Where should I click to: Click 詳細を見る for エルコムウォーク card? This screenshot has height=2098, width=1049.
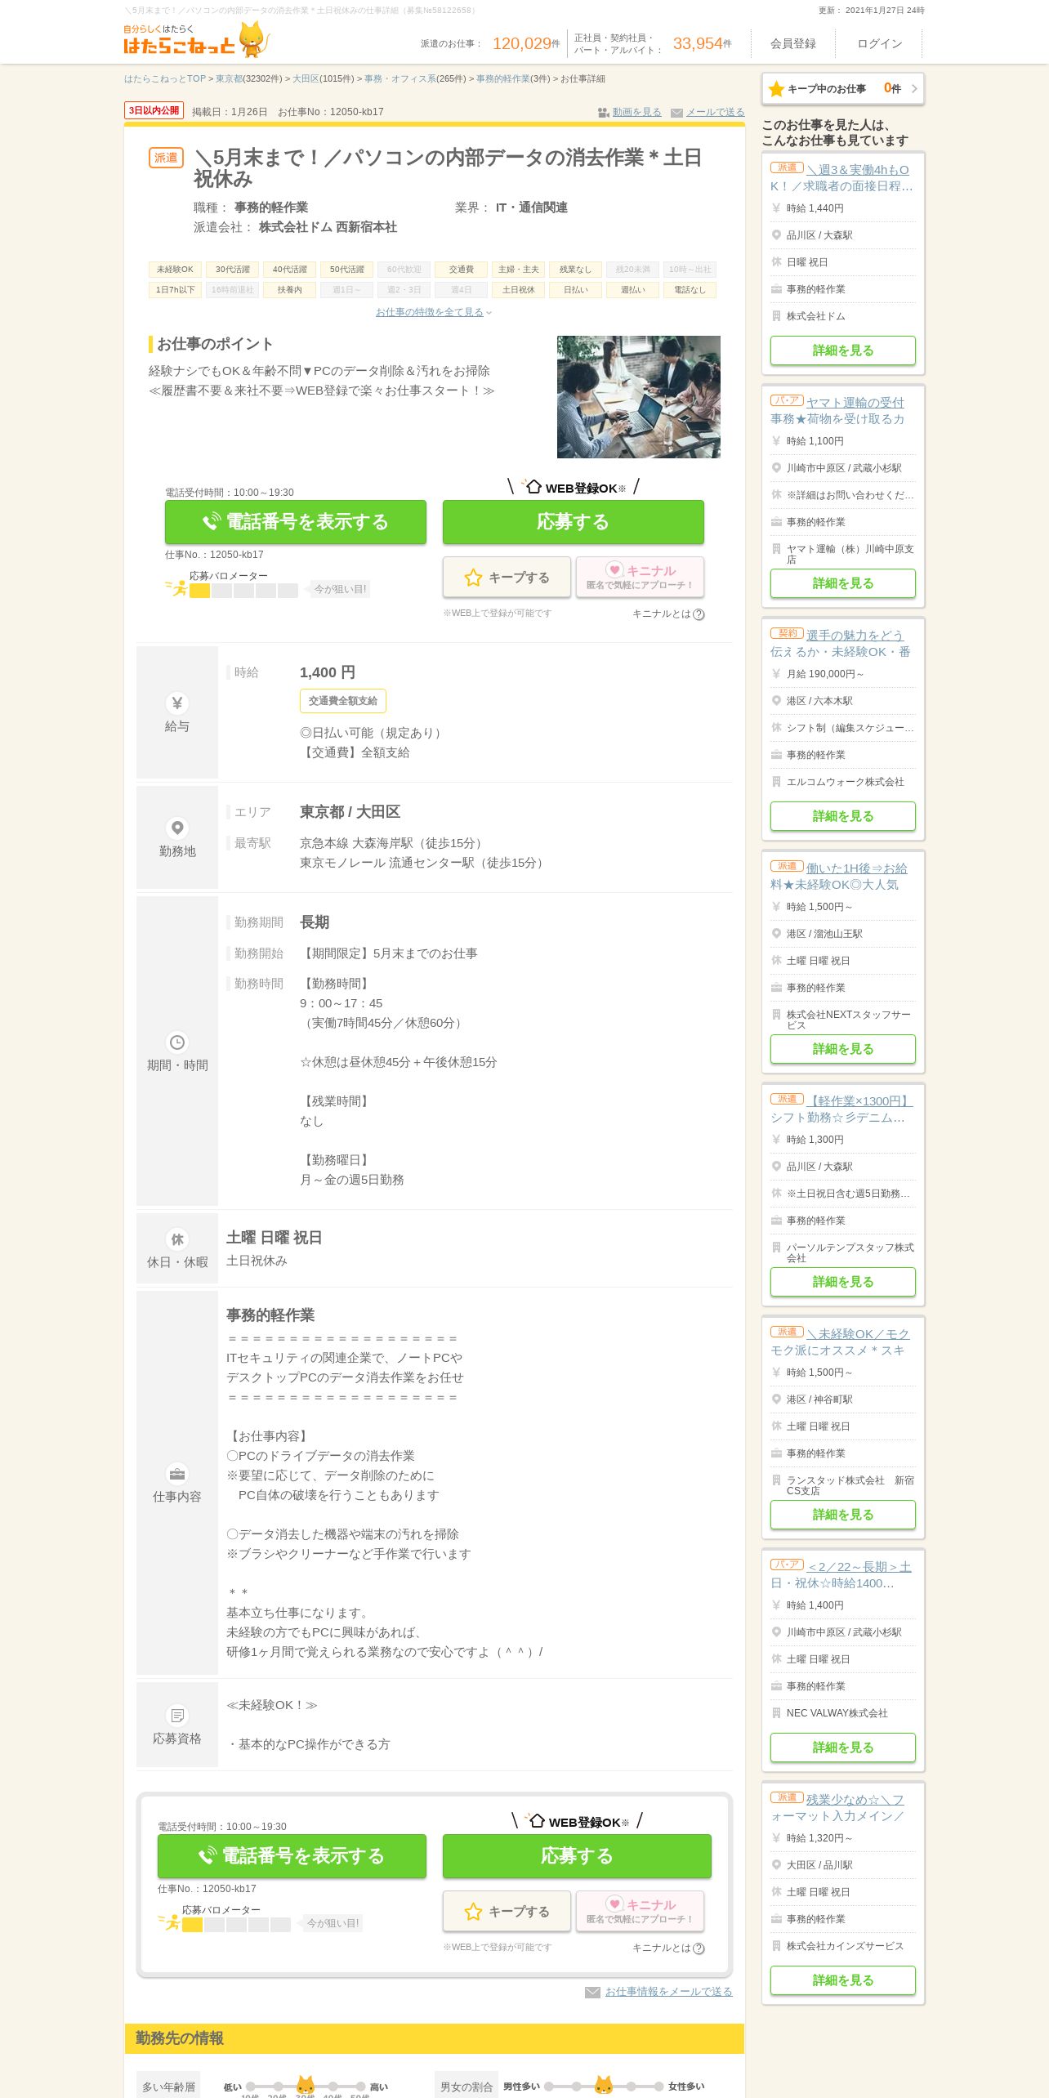(843, 816)
